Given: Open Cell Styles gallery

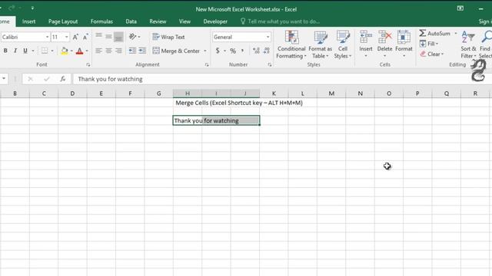Looking at the screenshot, I should click(343, 44).
